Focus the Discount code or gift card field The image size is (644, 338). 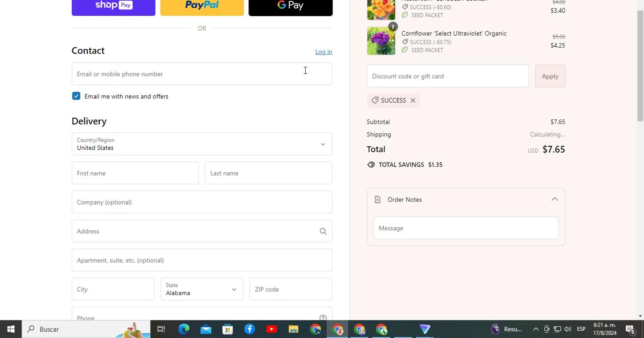coord(448,76)
